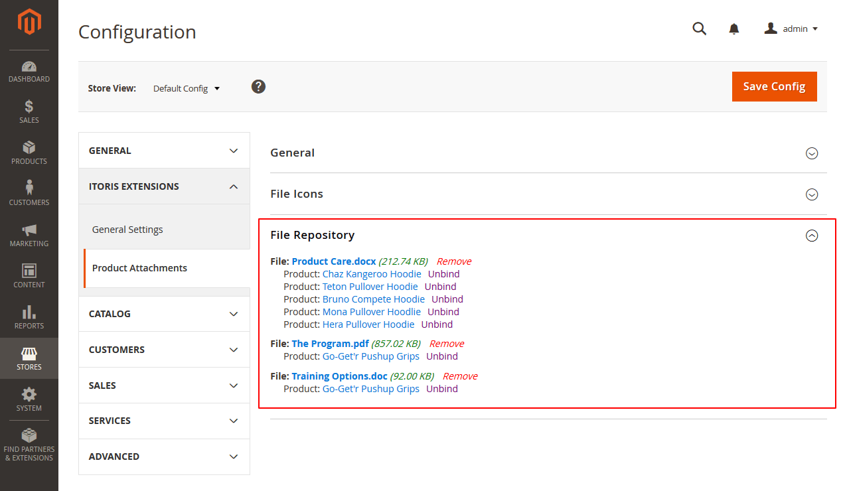The height and width of the screenshot is (491, 847).
Task: Remove the Training Options.doc file
Action: [460, 376]
